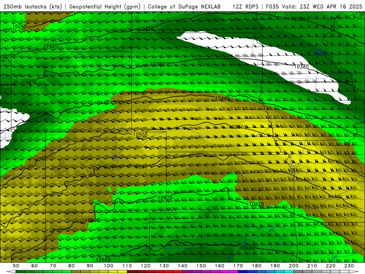The height and width of the screenshot is (274, 365).
Task: Pick the bright red swatch ending at 140
Action: click(178, 272)
